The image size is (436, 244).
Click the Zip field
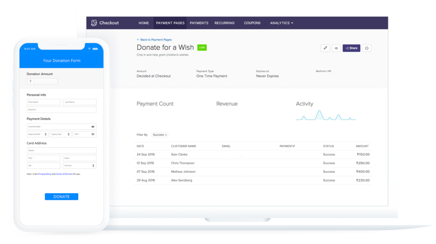44,166
